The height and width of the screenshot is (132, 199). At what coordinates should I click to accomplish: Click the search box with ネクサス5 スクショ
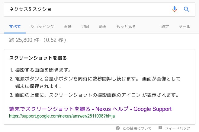click(x=88, y=9)
